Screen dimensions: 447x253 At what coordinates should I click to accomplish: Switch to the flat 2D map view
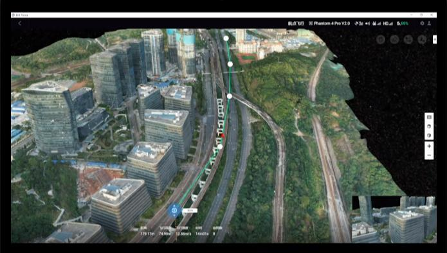click(x=429, y=118)
